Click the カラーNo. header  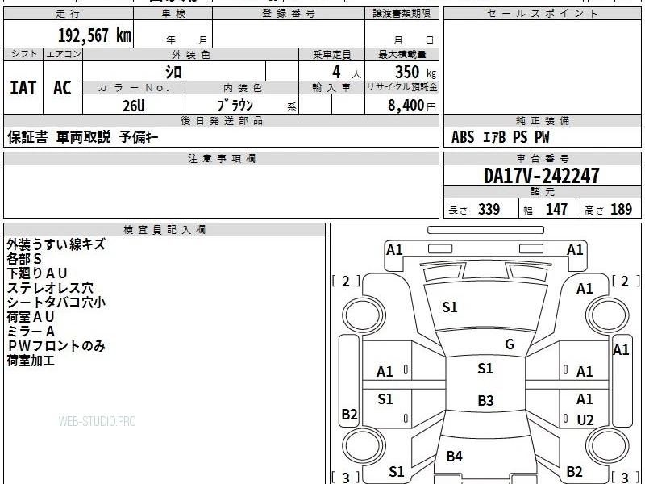coord(134,88)
